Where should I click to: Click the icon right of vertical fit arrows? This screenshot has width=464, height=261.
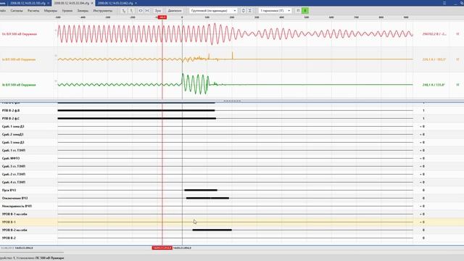249,11
